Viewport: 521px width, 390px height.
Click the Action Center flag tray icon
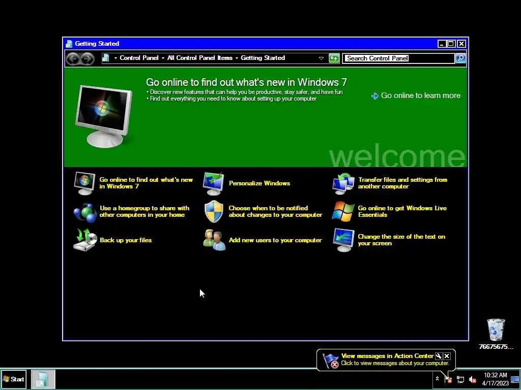448,379
